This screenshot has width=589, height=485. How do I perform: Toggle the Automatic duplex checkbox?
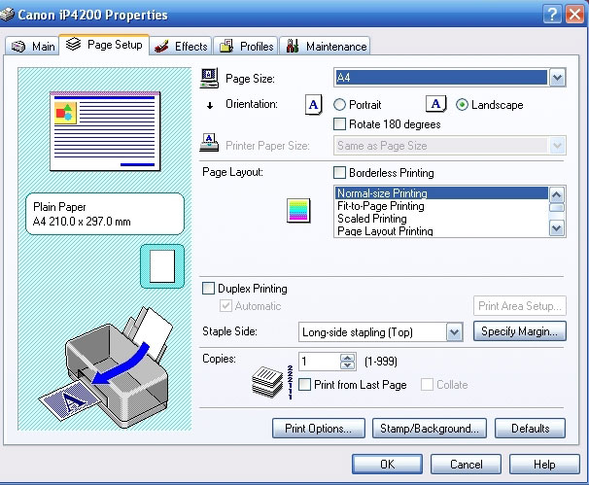(x=225, y=306)
